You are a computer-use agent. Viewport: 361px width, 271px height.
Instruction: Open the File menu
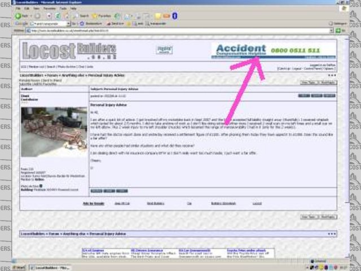[18, 10]
